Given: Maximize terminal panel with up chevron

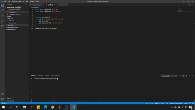Looking at the screenshot, I should click(189, 76).
